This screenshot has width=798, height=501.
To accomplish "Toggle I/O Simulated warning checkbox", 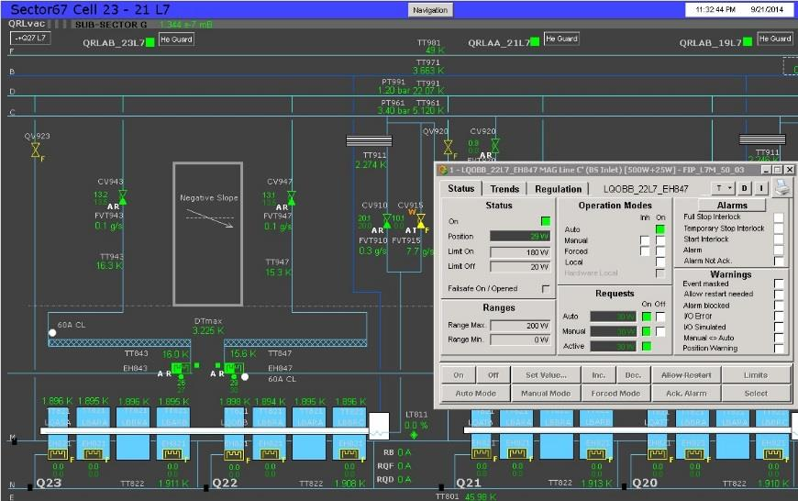I will [778, 327].
